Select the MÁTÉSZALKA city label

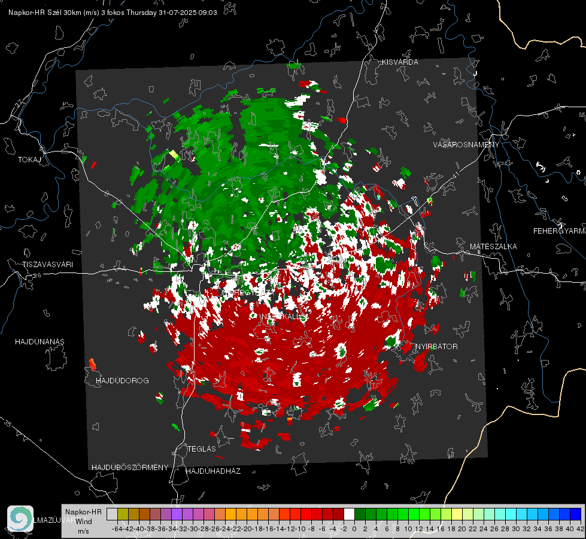(493, 247)
